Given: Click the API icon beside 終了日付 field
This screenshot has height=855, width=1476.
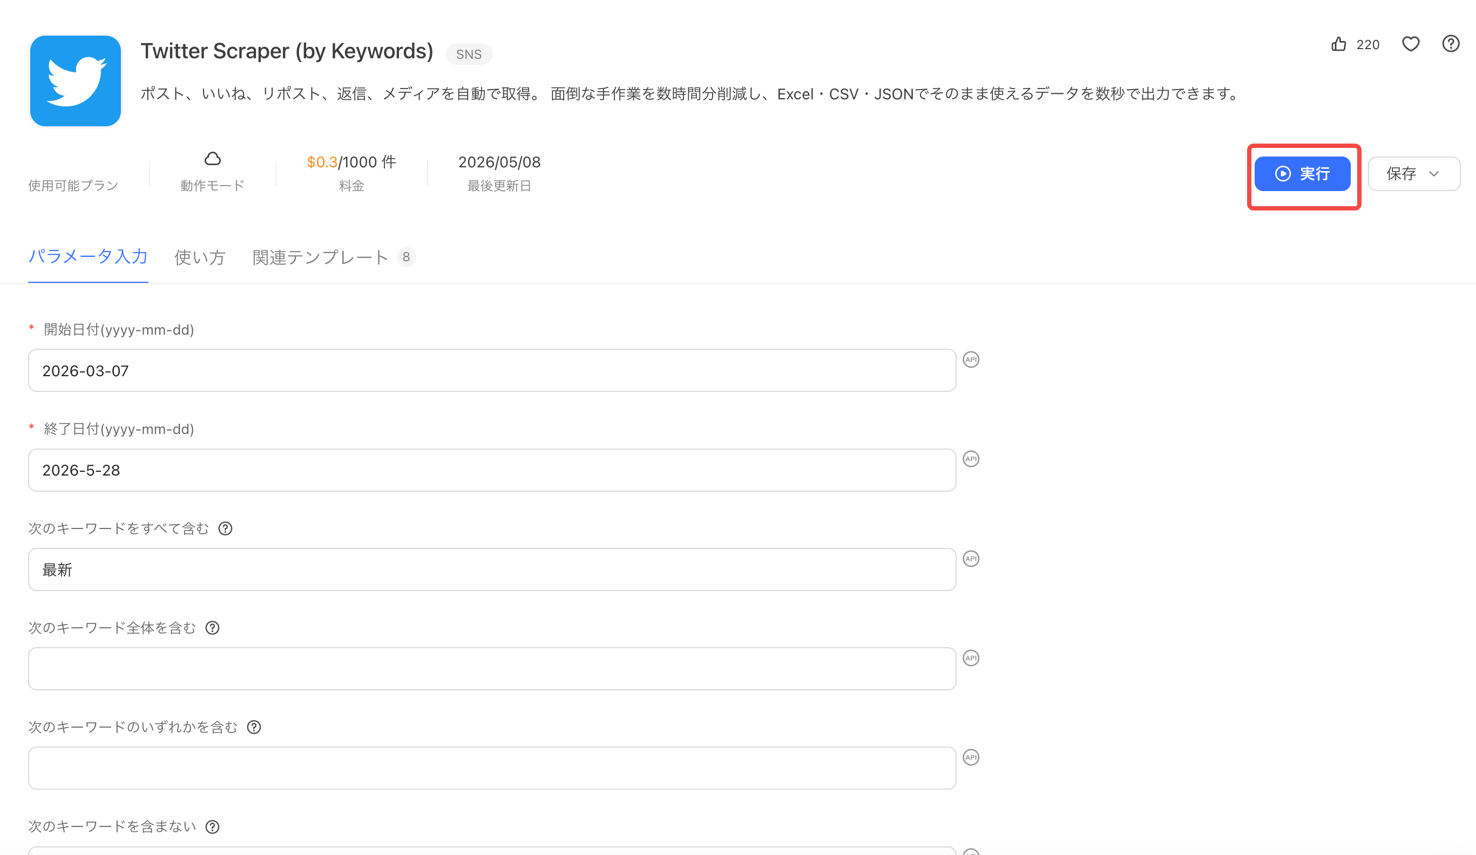Looking at the screenshot, I should click(971, 459).
